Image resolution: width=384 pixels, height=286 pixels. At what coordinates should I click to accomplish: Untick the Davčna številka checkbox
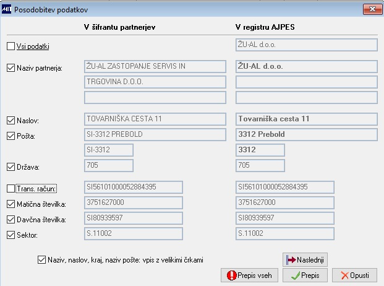click(11, 220)
